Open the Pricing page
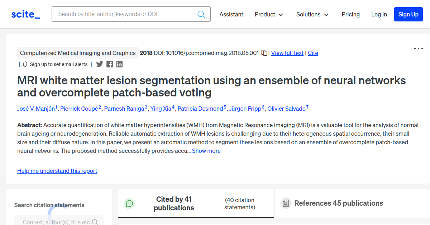Image resolution: width=430 pixels, height=225 pixels. point(351,14)
